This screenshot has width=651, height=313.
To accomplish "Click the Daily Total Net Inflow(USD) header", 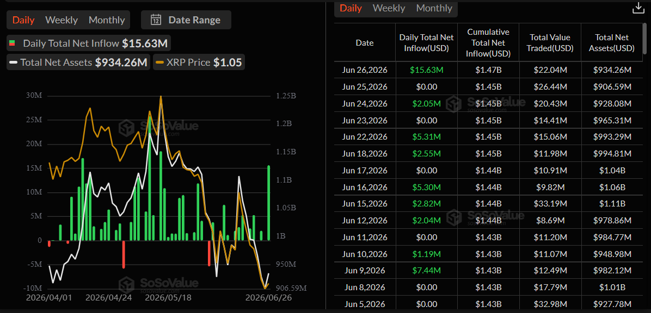I will point(426,43).
